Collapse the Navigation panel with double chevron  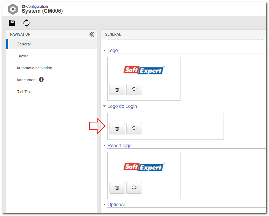92,34
